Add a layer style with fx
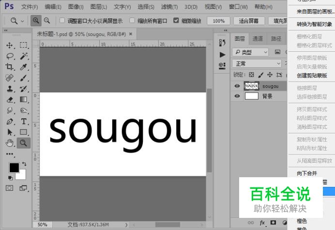 [262, 223]
